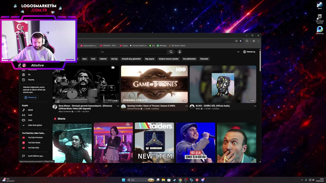Open the NEW ITEM Boomerang short

coord(154,143)
